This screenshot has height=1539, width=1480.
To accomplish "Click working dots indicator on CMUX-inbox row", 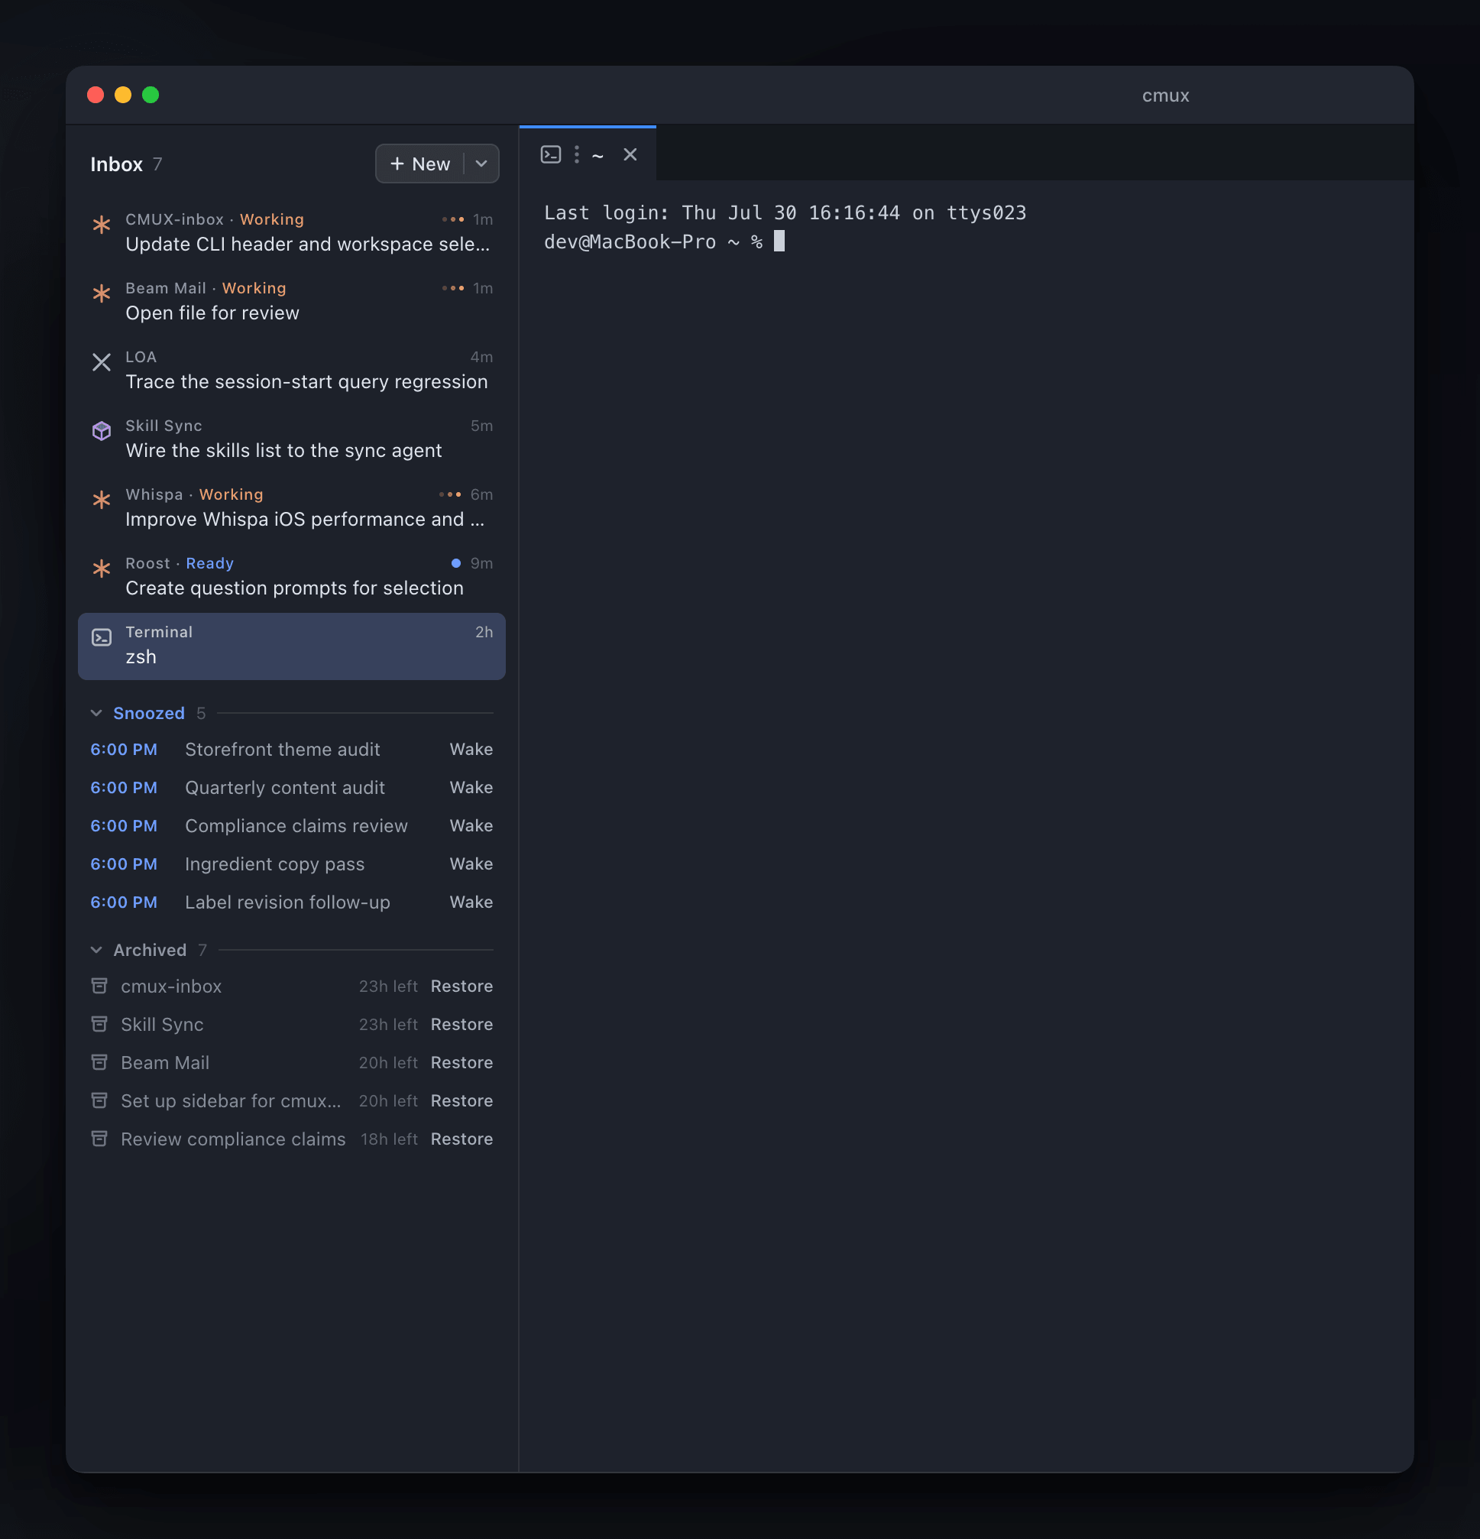I will (x=453, y=220).
